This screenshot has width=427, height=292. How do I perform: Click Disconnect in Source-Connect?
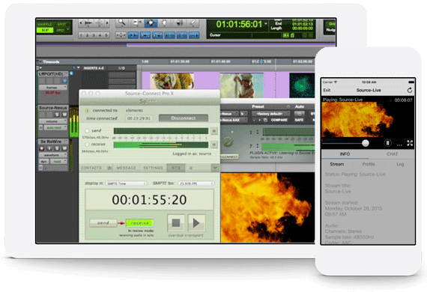click(184, 118)
